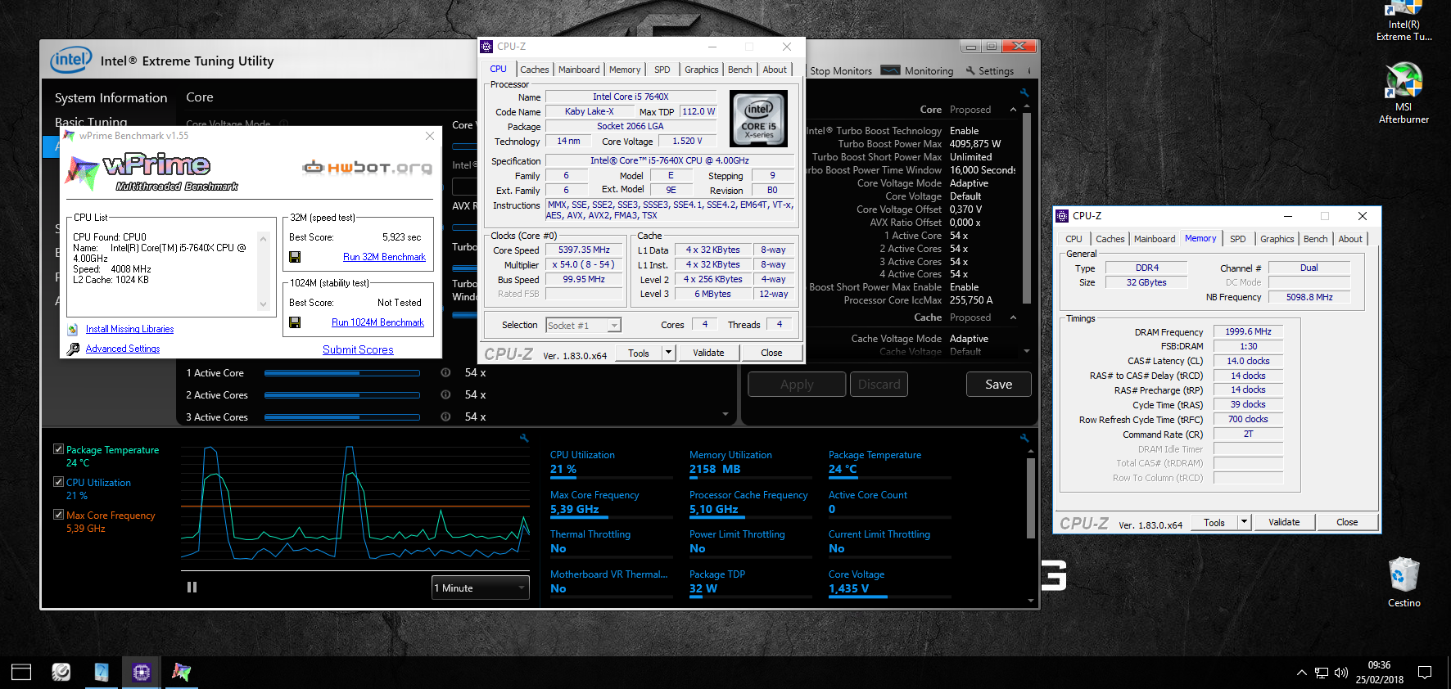The image size is (1451, 689).
Task: Click the HWBOT.org logo
Action: (367, 168)
